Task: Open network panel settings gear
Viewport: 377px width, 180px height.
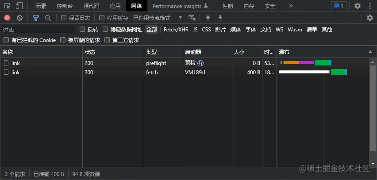Action: pyautogui.click(x=370, y=18)
